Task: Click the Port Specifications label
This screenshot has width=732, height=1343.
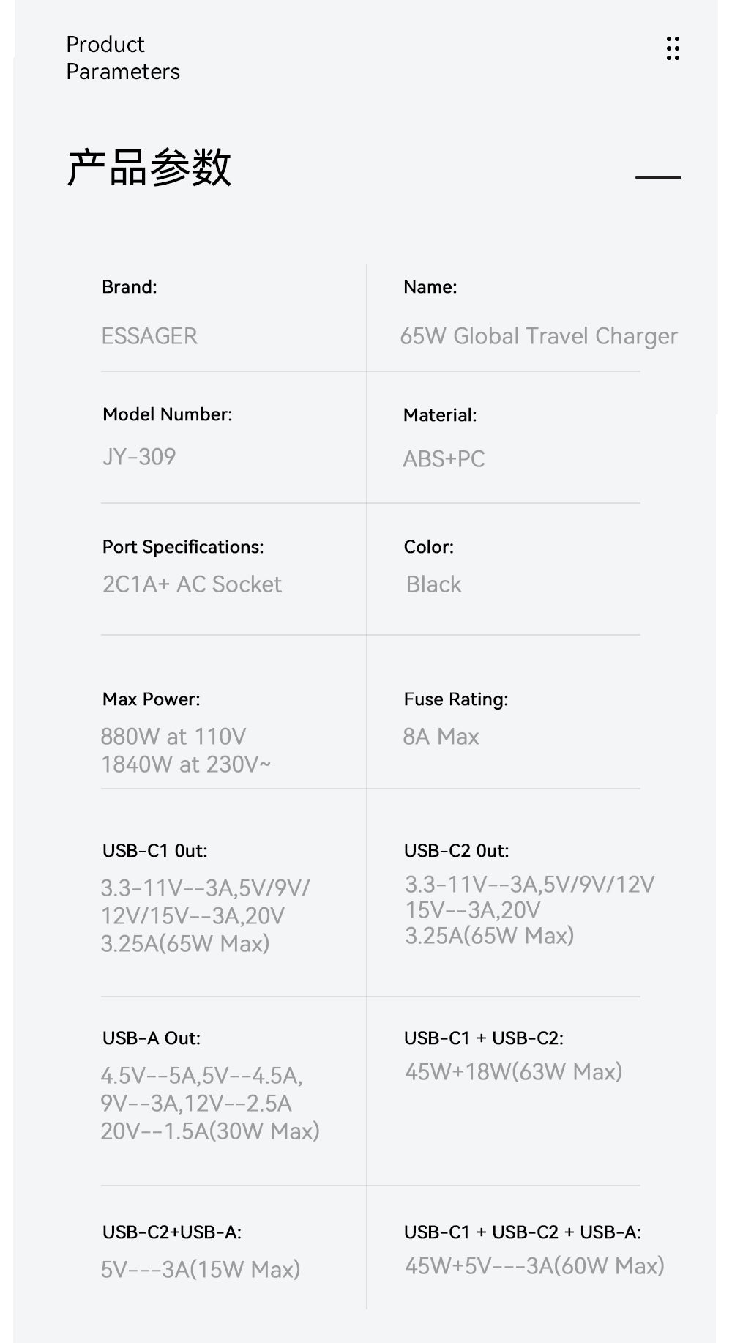Action: [x=183, y=547]
